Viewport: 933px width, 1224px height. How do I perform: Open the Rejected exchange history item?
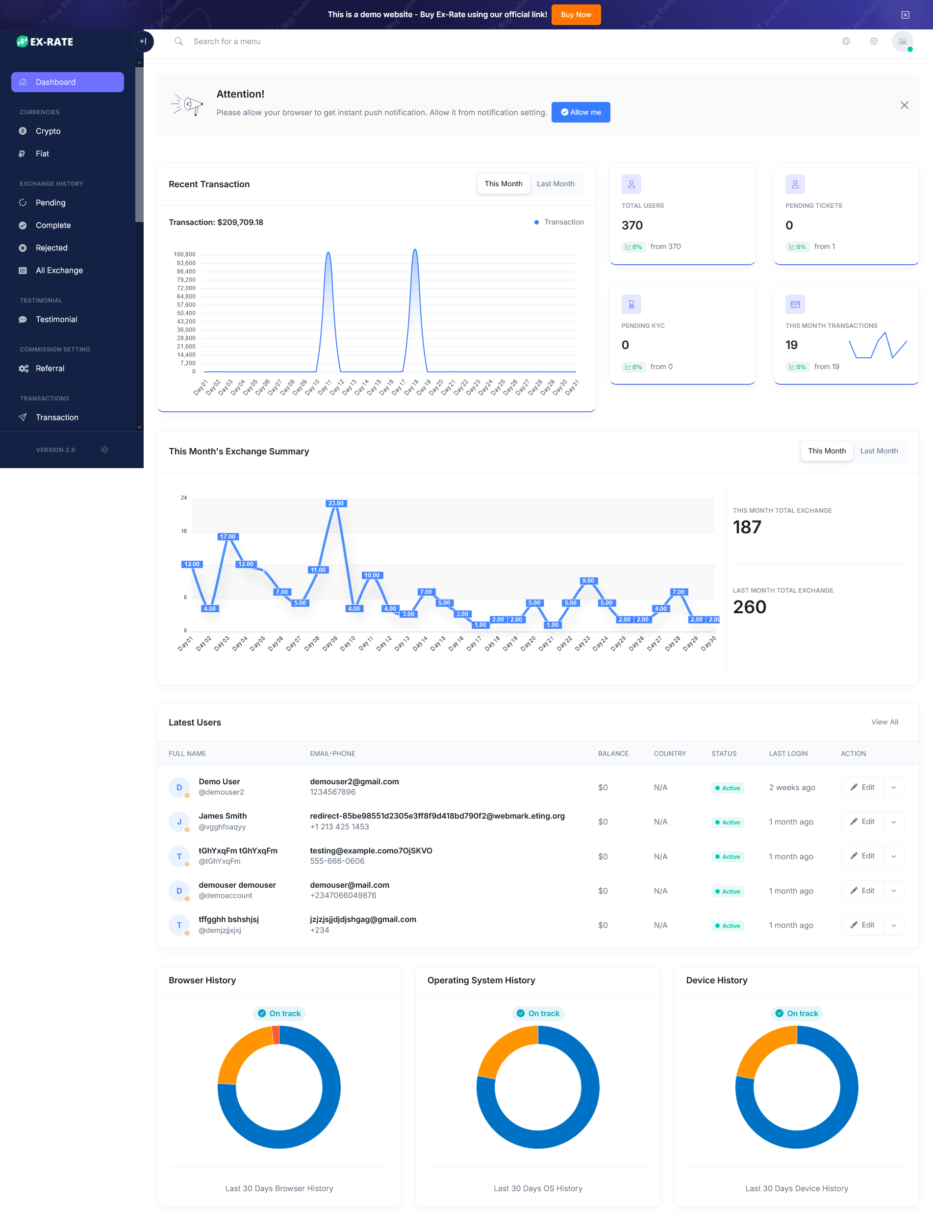click(51, 248)
